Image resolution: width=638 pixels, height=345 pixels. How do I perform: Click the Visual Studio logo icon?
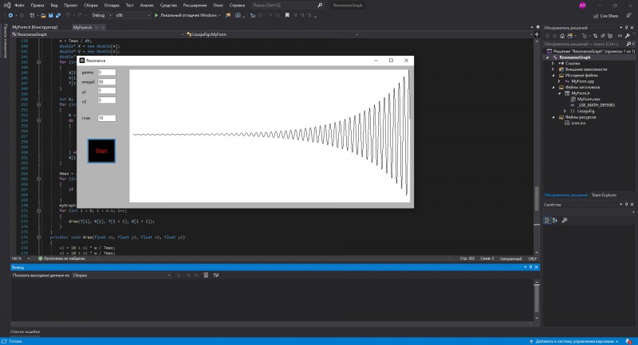click(x=6, y=6)
